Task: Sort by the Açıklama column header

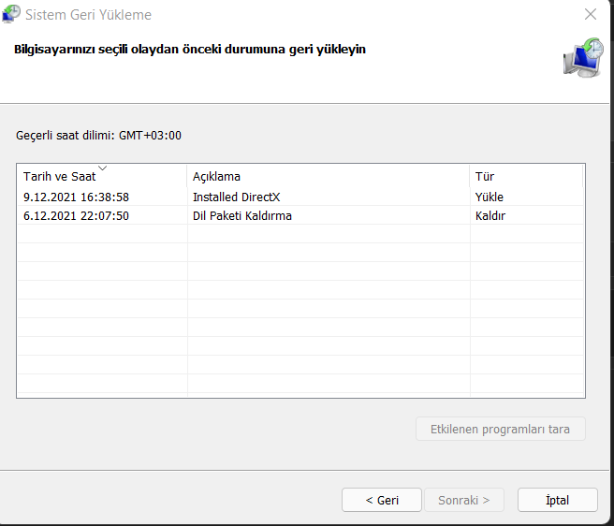Action: click(x=216, y=177)
